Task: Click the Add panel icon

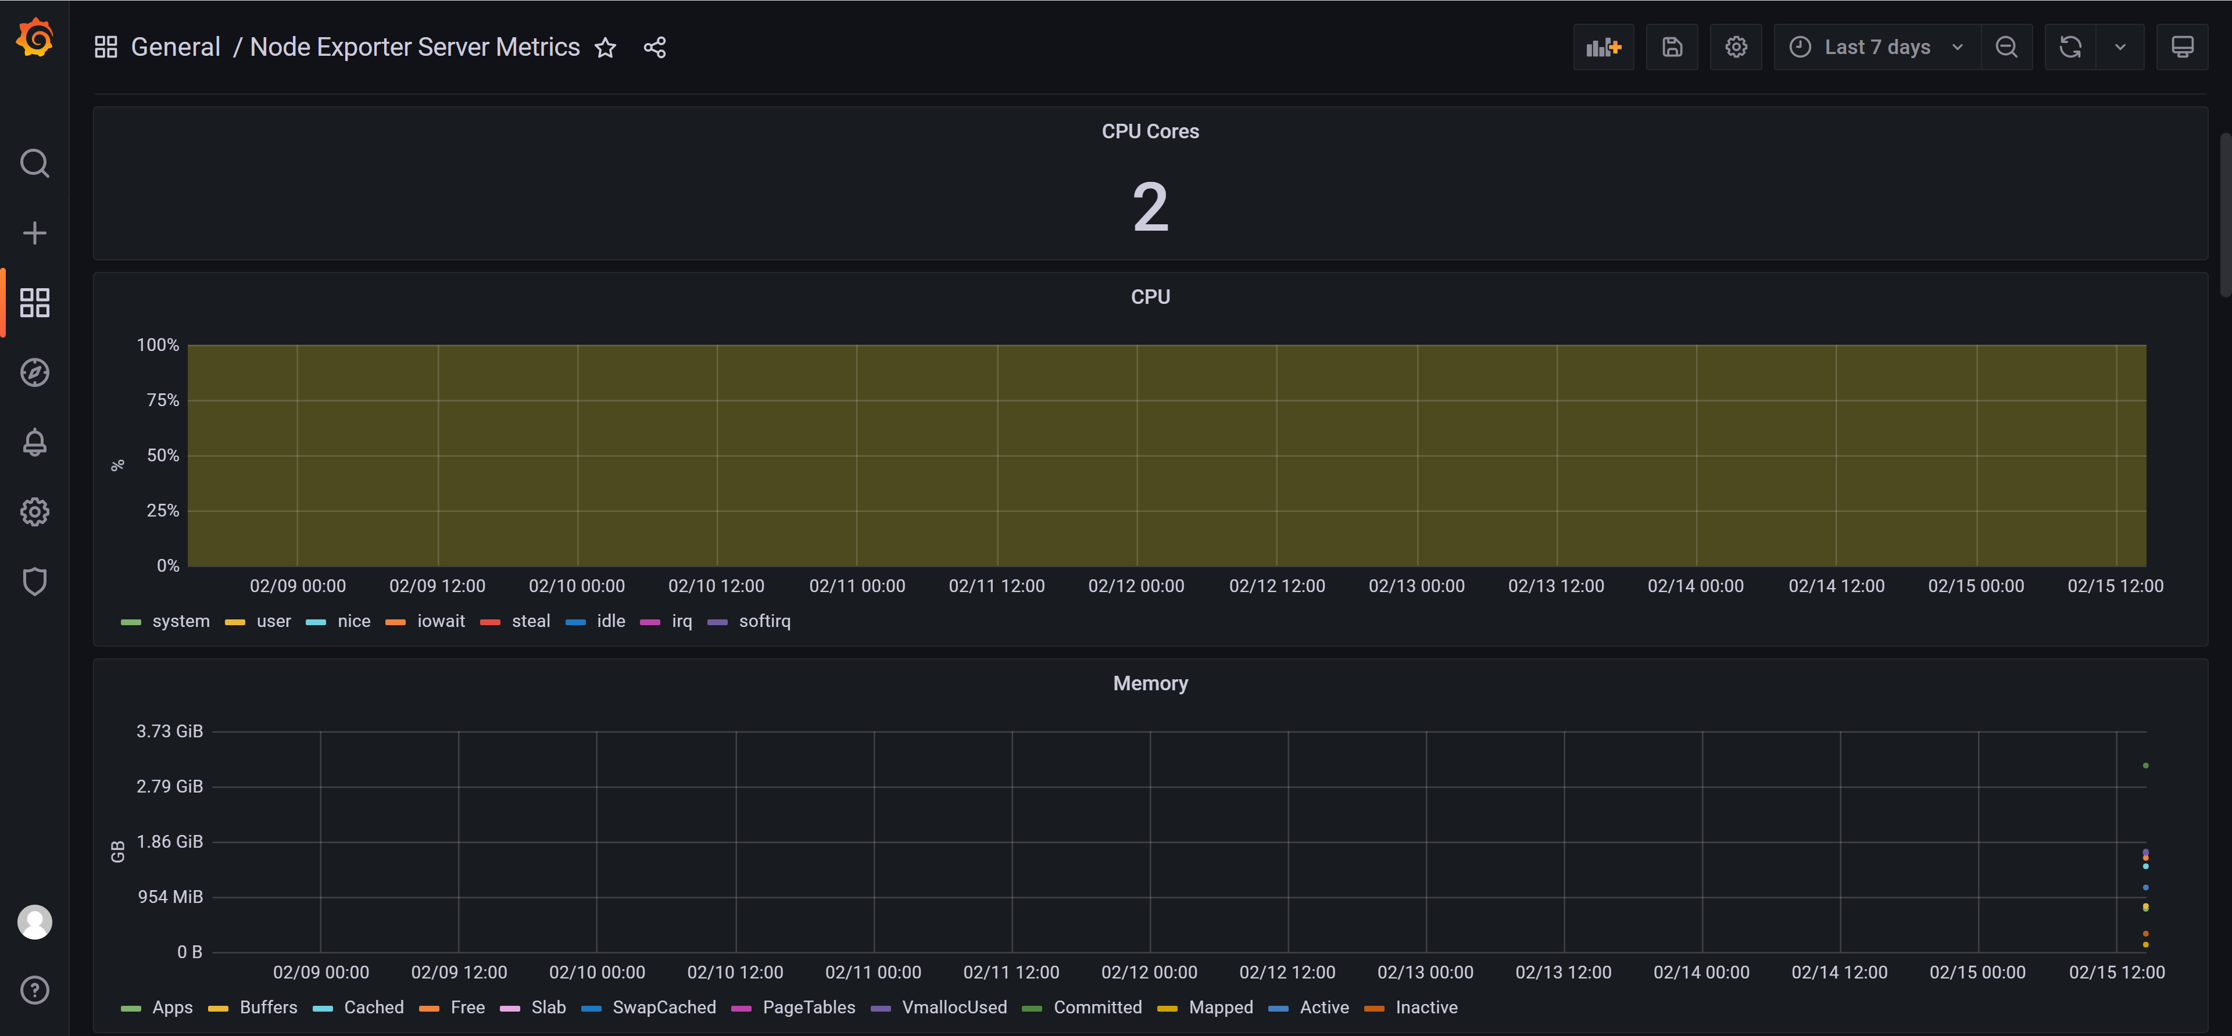Action: click(1603, 47)
